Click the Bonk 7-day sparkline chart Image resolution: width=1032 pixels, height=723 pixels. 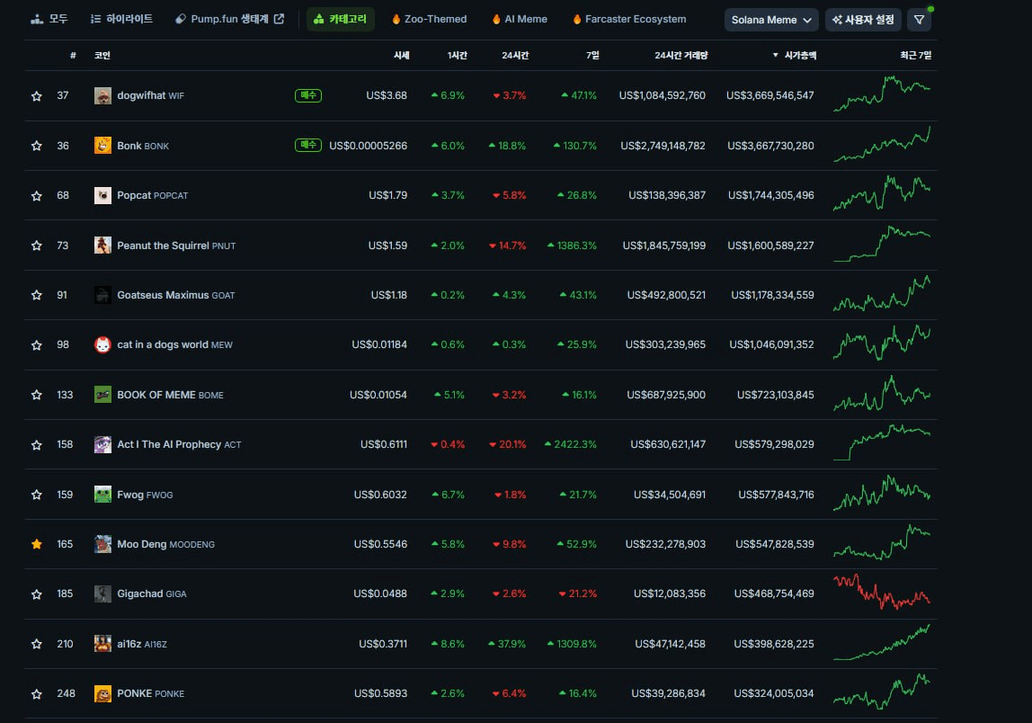point(882,144)
